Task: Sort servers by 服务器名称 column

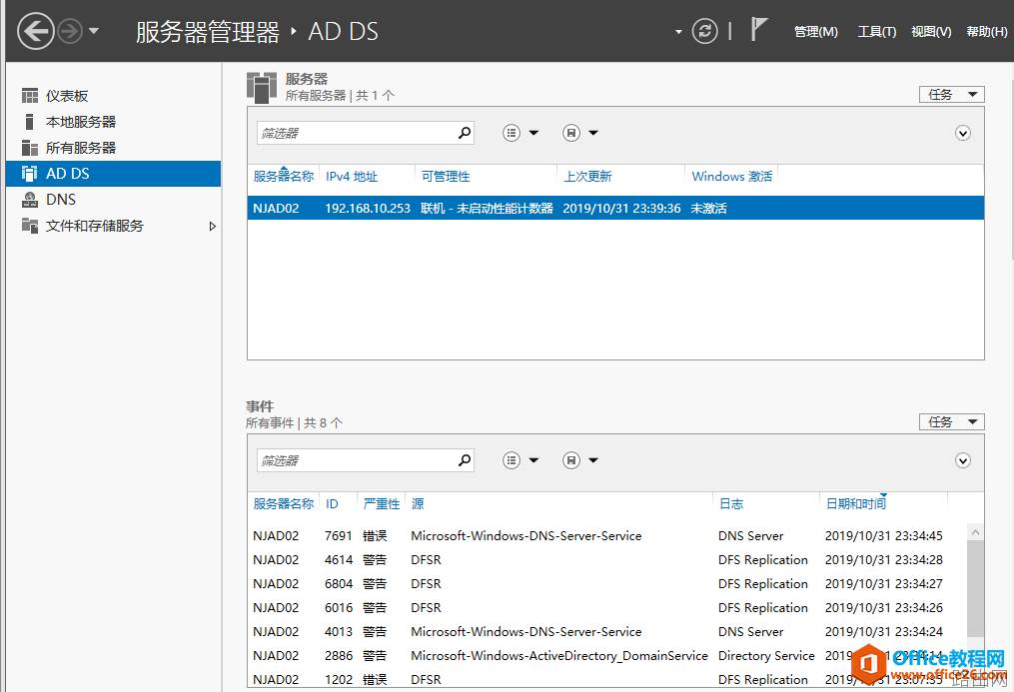Action: pos(284,177)
